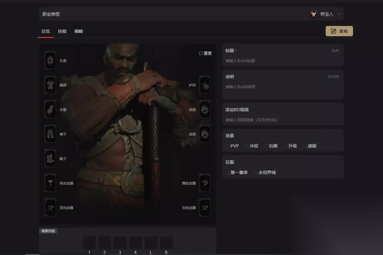The width and height of the screenshot is (383, 255).
Task: Select skill slot 1 in 装备技能
Action: 89,243
